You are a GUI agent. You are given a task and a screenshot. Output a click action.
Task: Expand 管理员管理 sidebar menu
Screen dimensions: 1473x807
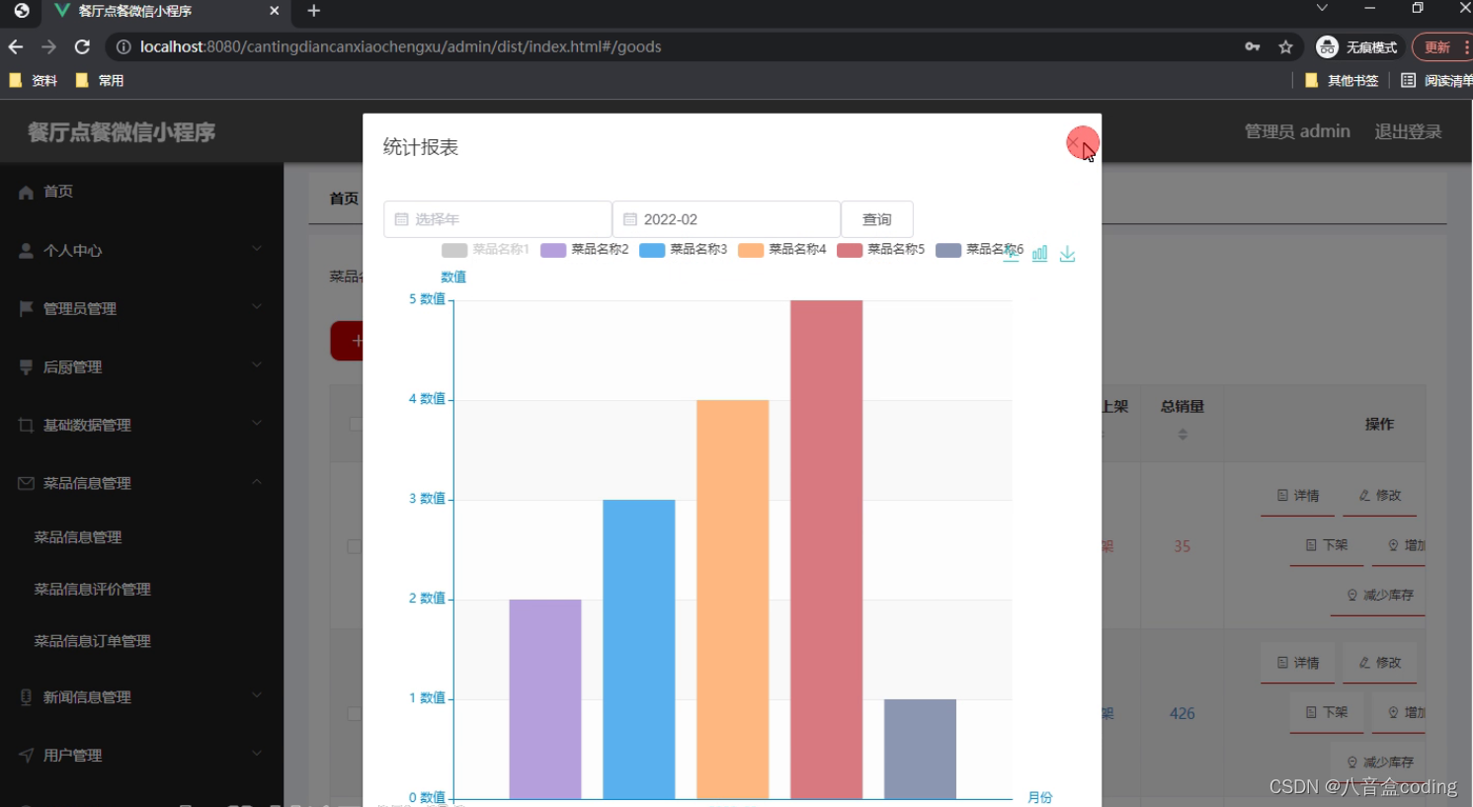(141, 308)
